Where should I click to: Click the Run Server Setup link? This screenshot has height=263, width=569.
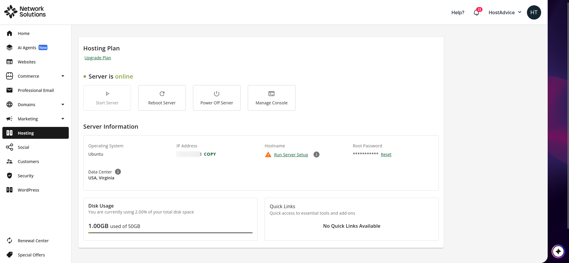[x=291, y=155]
